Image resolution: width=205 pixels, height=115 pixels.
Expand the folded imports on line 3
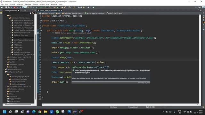(41, 20)
